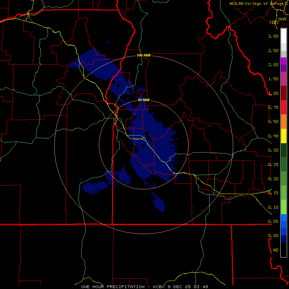Select the black ND legend swatch
Screen dimensions: 289x289
284,250
